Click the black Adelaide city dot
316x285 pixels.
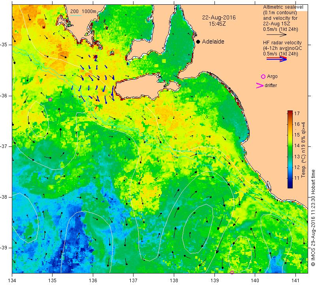click(198, 42)
